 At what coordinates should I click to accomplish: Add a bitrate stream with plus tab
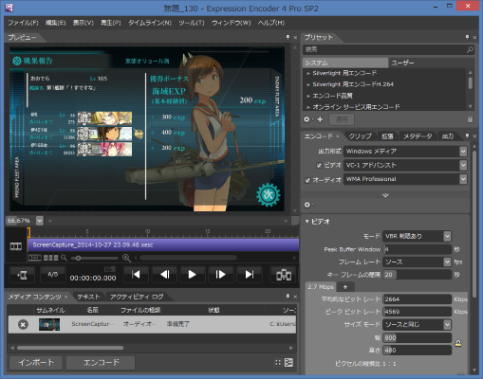(345, 287)
